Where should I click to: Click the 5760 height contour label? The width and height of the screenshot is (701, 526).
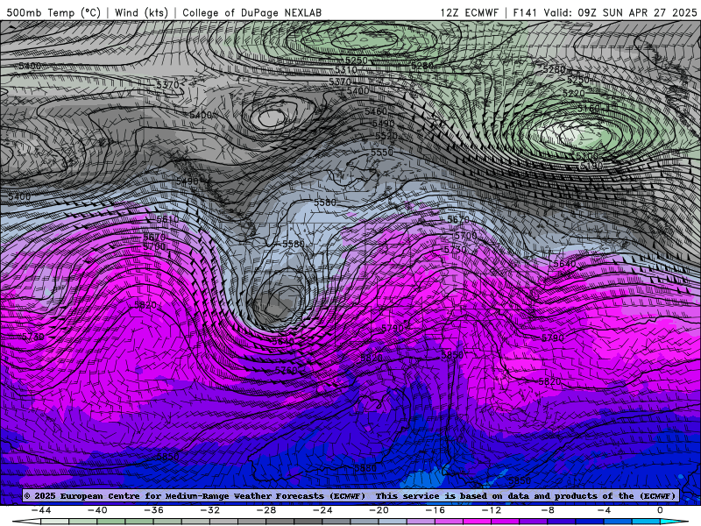tap(287, 370)
